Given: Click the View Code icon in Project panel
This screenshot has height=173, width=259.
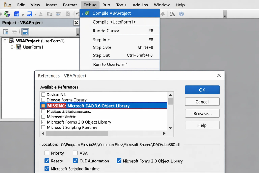Looking at the screenshot, I should click(x=6, y=32).
